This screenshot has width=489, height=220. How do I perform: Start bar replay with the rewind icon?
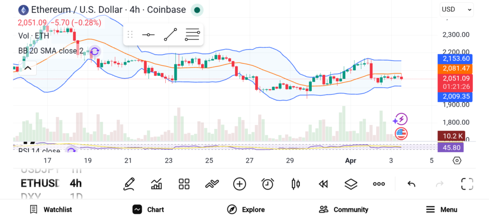point(323,184)
